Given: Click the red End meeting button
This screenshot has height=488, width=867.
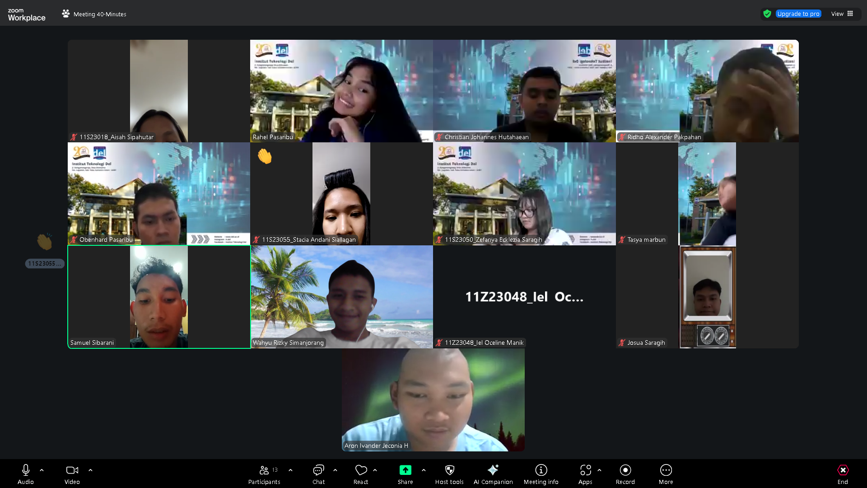Looking at the screenshot, I should pos(843,470).
